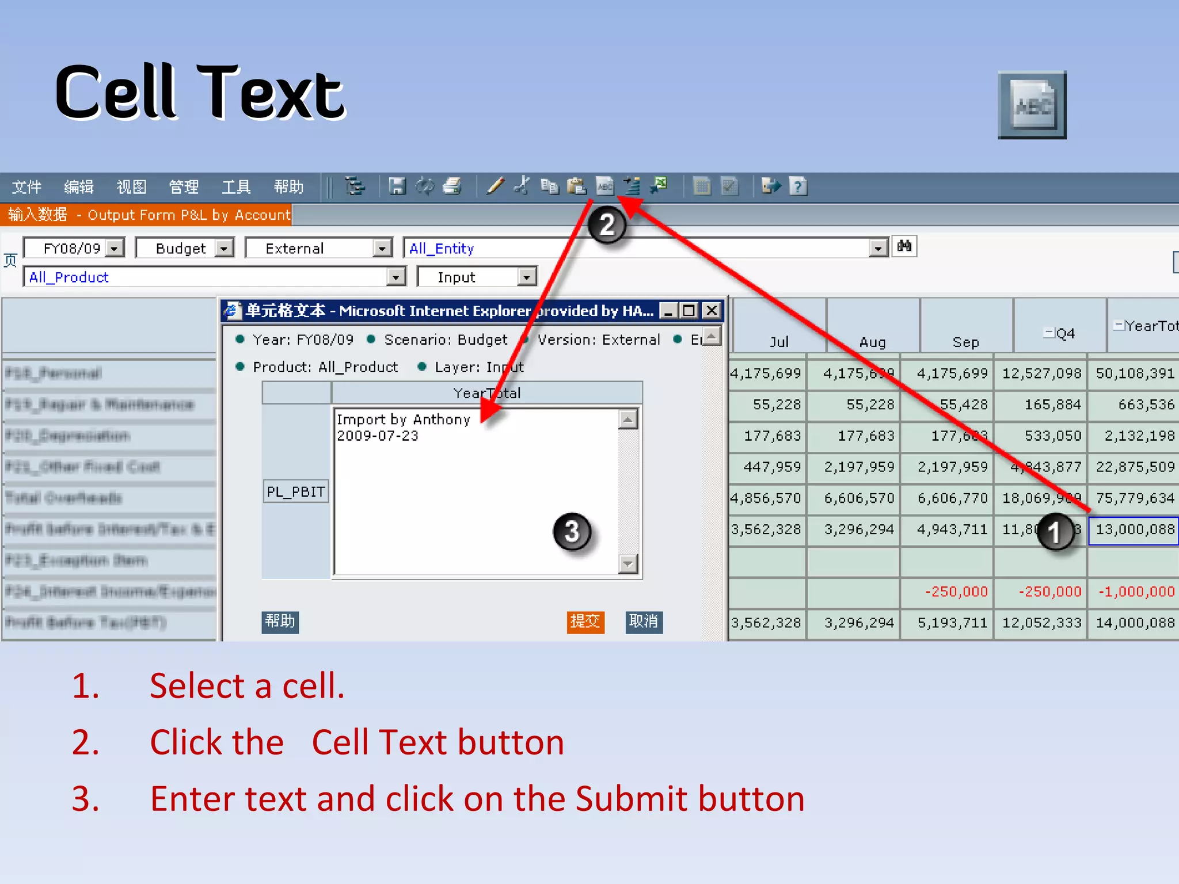
Task: Maximize the cell text dialog window
Action: tap(689, 311)
